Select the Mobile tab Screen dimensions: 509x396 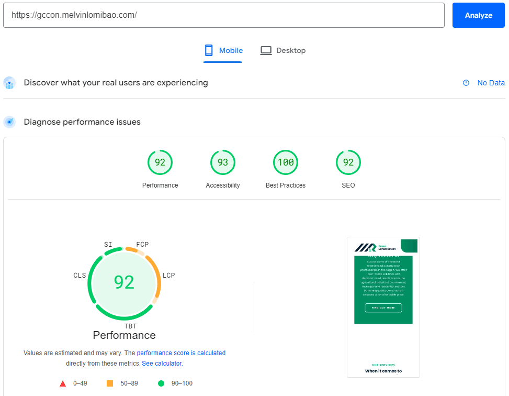[223, 50]
